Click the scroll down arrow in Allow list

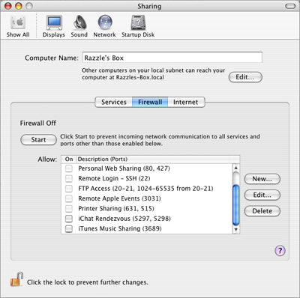click(235, 230)
